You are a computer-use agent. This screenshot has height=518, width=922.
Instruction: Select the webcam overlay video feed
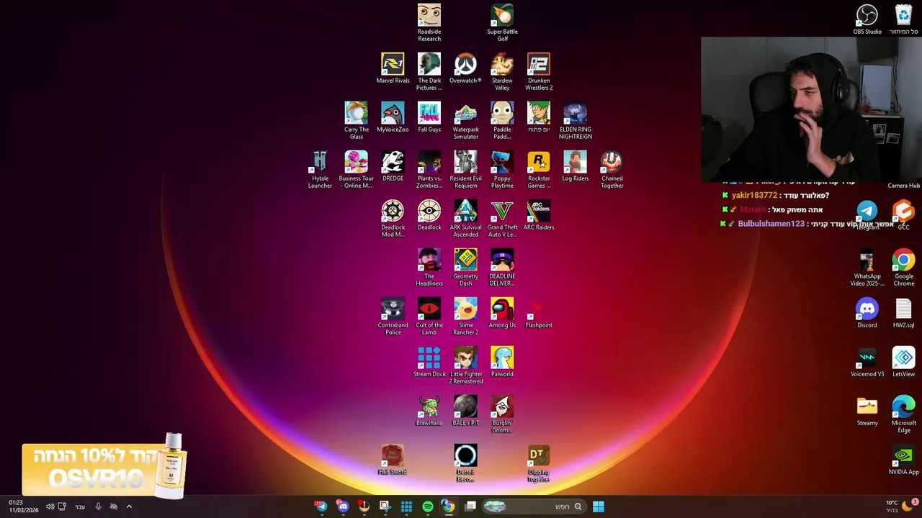coord(811,109)
